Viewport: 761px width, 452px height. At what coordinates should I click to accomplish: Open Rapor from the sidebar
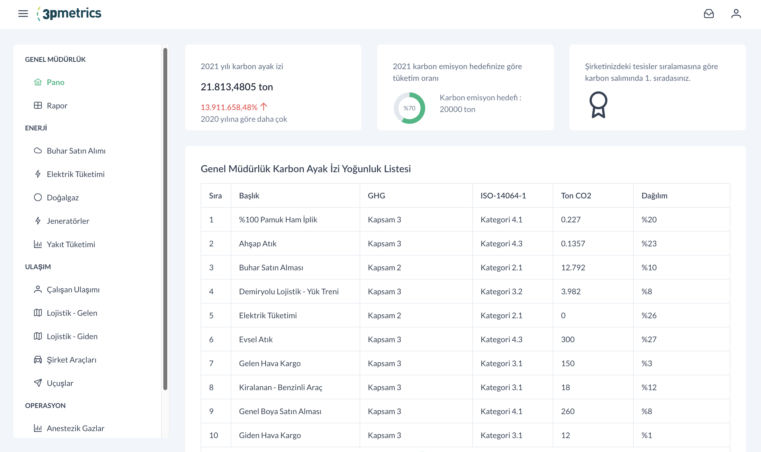57,106
